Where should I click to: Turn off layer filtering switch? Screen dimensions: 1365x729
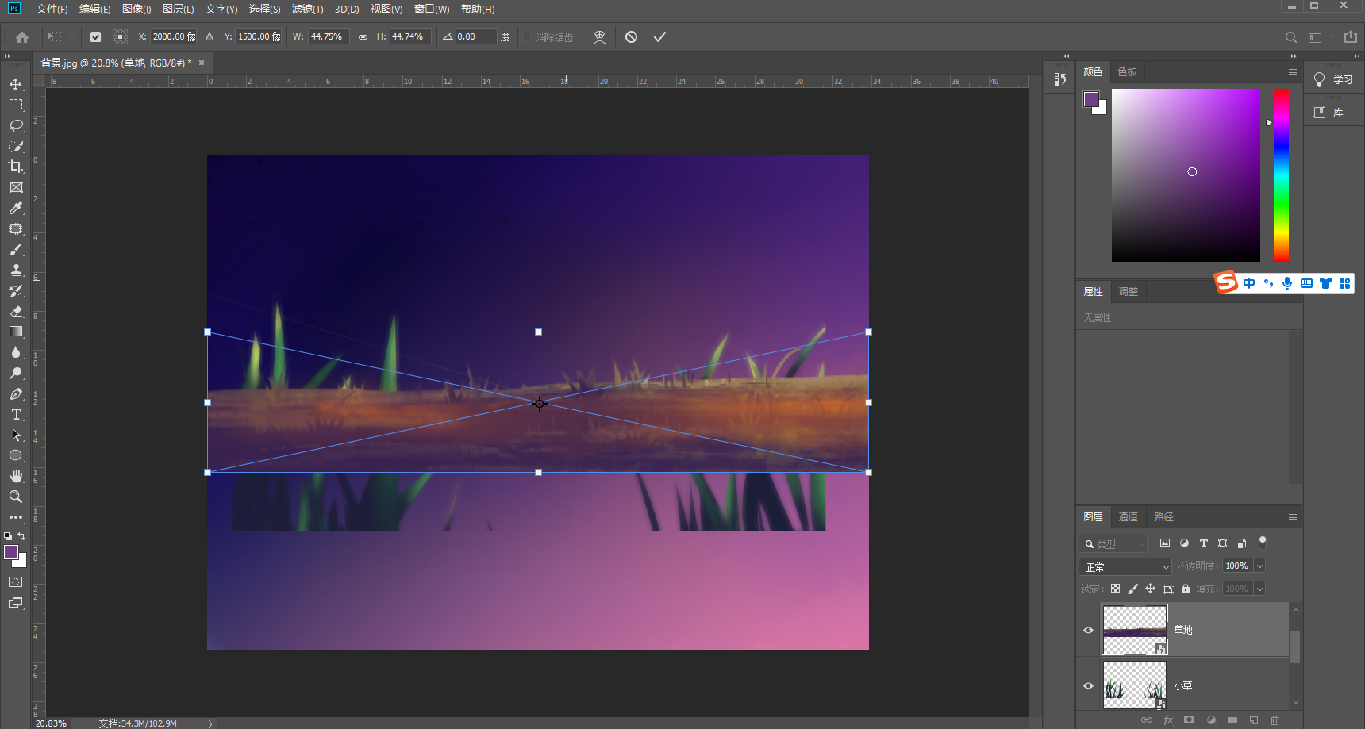pos(1263,543)
